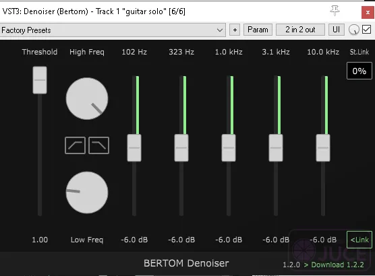Open the Factory Presets dropdown
Viewport: 375px width, 276px height.
(x=113, y=30)
